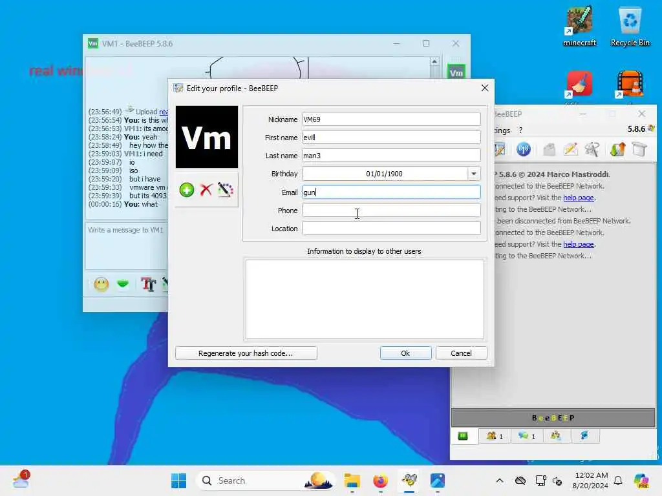Click the weather widget in the taskbar
The width and height of the screenshot is (662, 496).
(x=21, y=480)
